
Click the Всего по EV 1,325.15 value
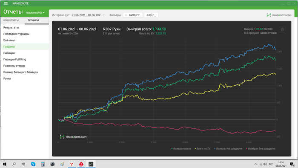(161, 34)
